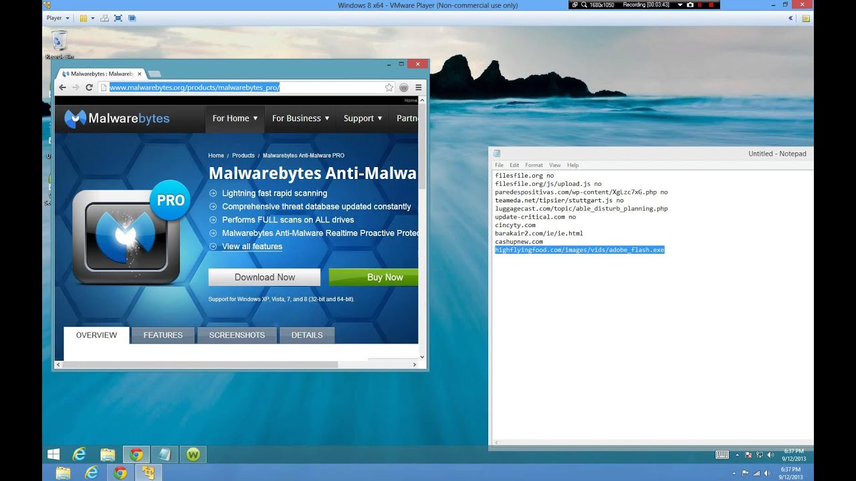Screen dimensions: 856x481
Task: Switch to the DETAILS tab
Action: (307, 335)
